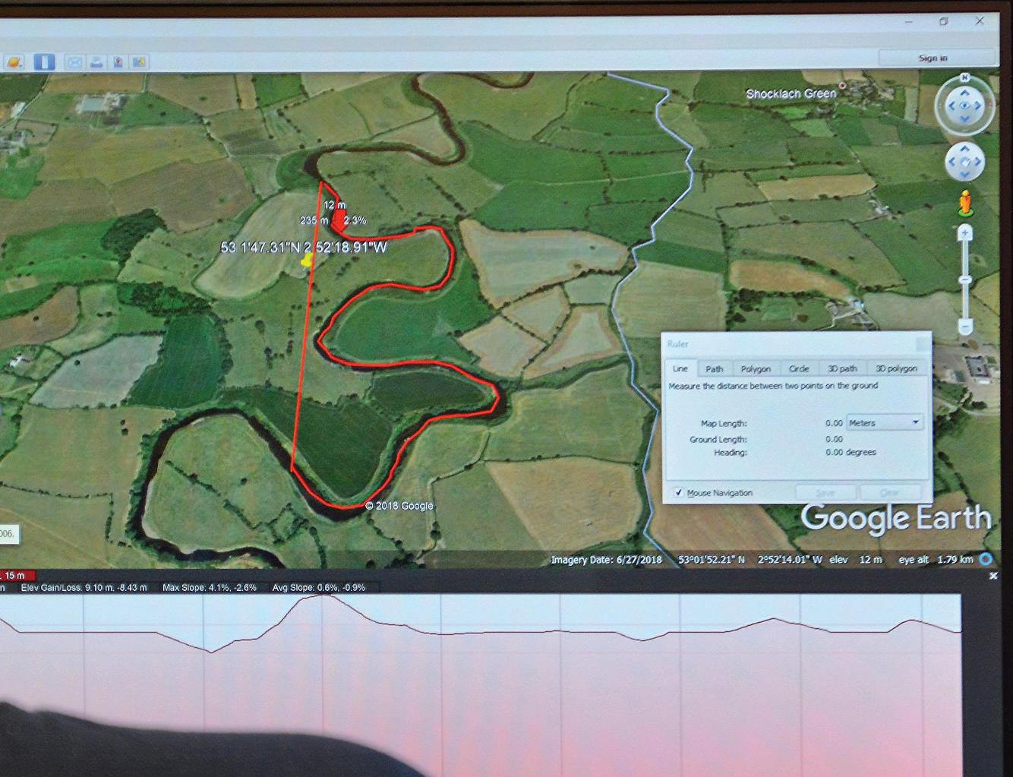Click the Clear button in Ruler dialog

pyautogui.click(x=890, y=493)
